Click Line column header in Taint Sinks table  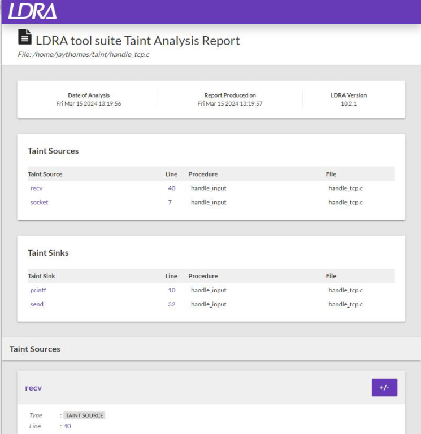tap(171, 276)
